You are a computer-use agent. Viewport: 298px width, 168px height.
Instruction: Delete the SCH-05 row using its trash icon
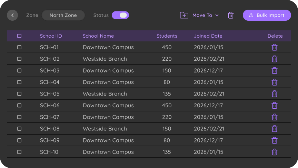(x=275, y=94)
